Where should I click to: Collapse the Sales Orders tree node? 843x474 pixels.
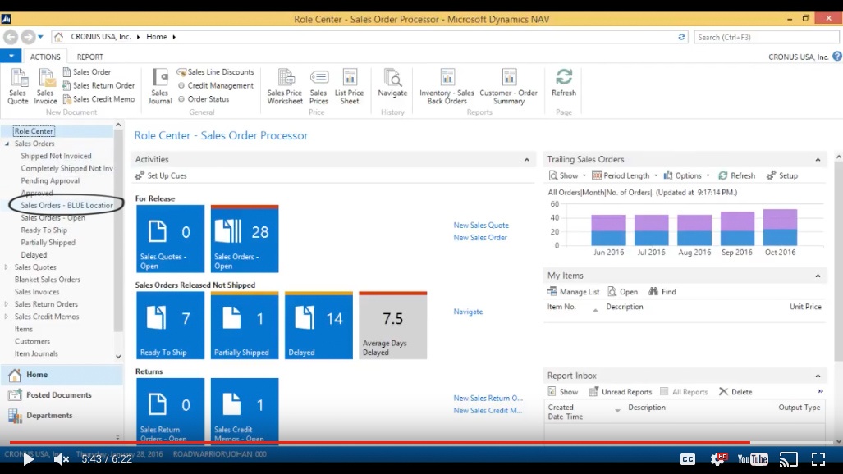pos(7,144)
